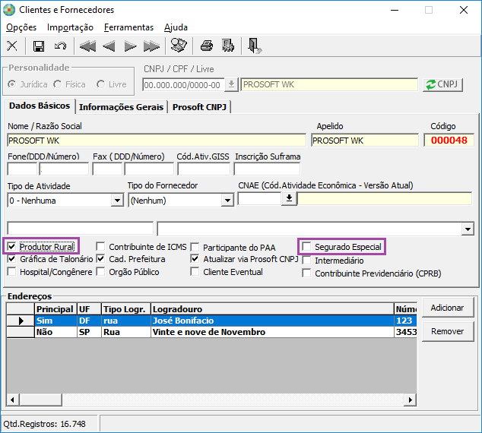This screenshot has height=433, width=482.
Task: Click the delete record X icon
Action: pyautogui.click(x=12, y=46)
